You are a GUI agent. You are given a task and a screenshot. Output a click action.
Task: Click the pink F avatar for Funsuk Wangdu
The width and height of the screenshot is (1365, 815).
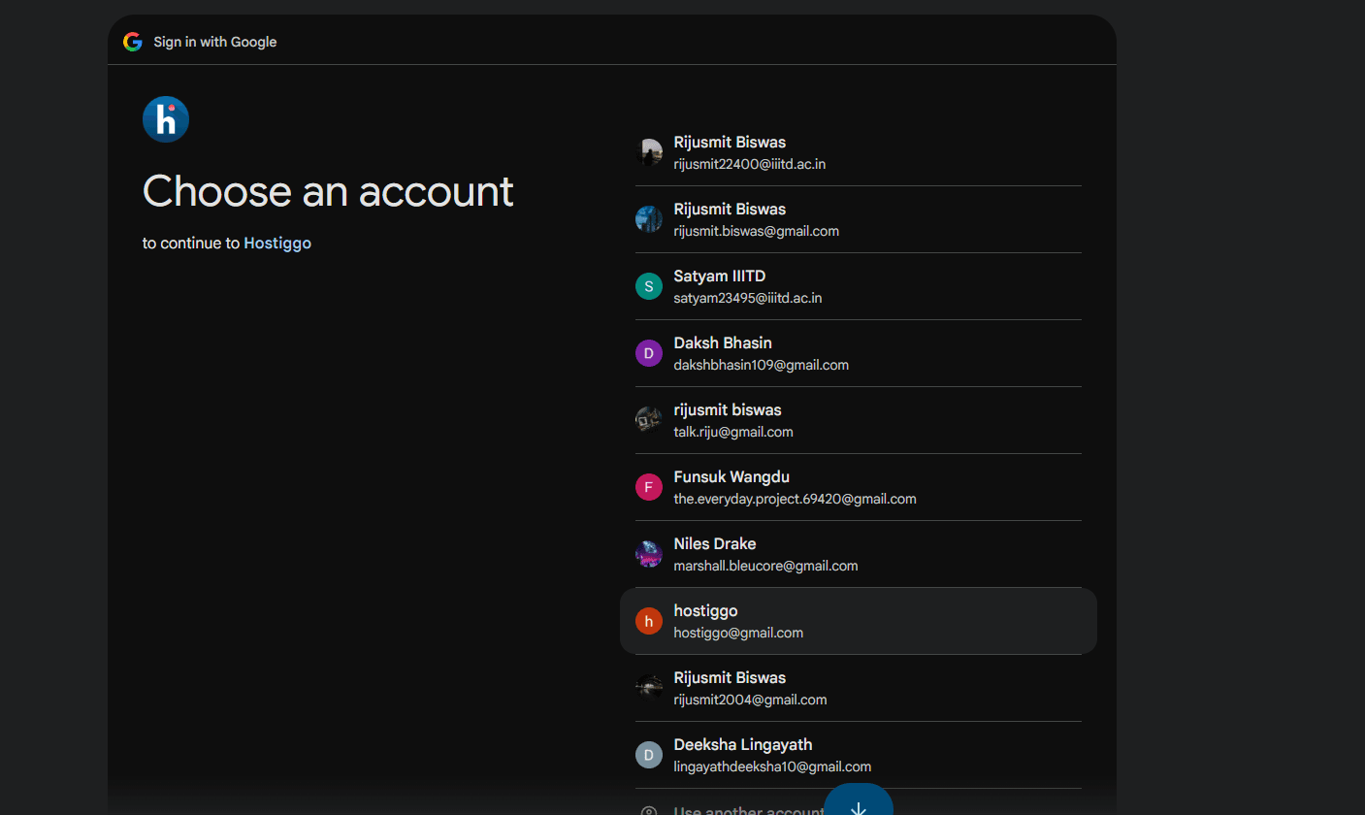649,487
